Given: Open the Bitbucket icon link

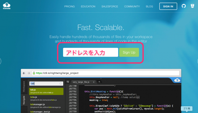Looking at the screenshot, I should (192, 6).
